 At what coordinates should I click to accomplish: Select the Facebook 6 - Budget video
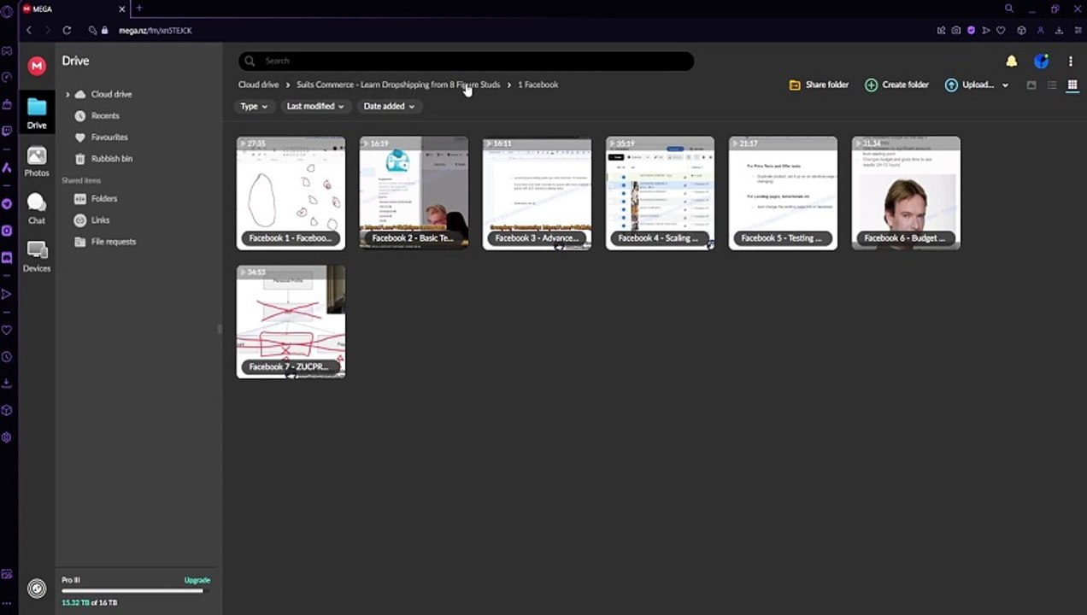906,193
